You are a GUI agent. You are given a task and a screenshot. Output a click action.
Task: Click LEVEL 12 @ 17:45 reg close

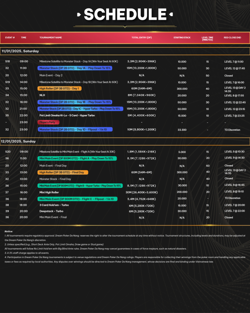[235, 68]
